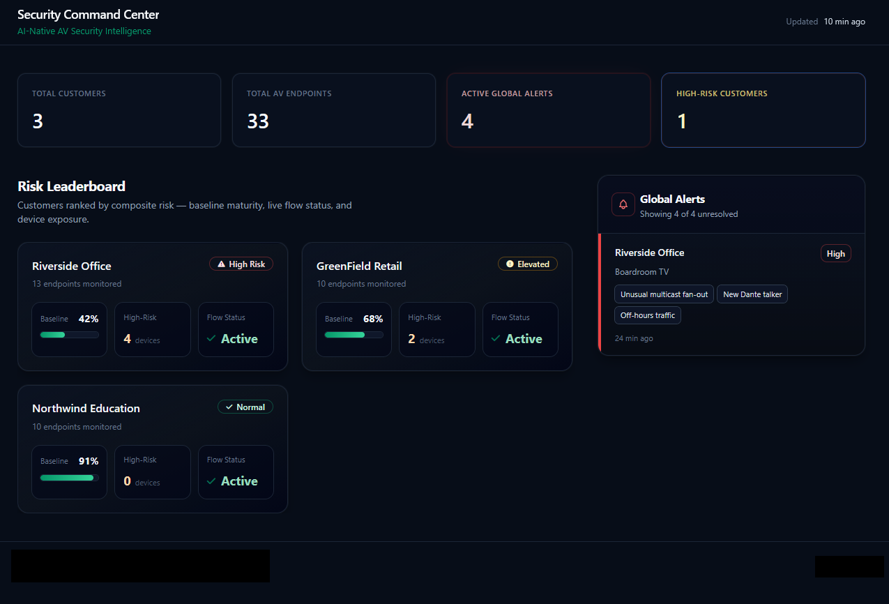The image size is (889, 604).
Task: Click GreenField Retail Active flow status text
Action: tap(524, 339)
